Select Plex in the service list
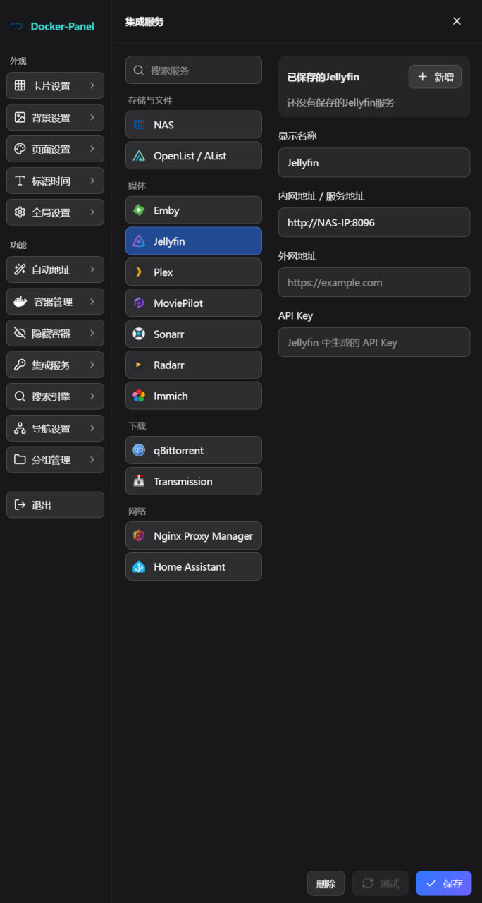This screenshot has height=903, width=482. (x=194, y=272)
